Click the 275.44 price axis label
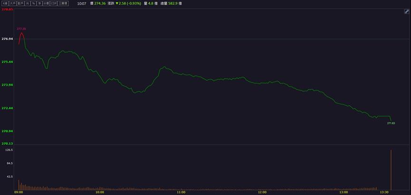Screen dimensions: 411x195 coord(7,62)
